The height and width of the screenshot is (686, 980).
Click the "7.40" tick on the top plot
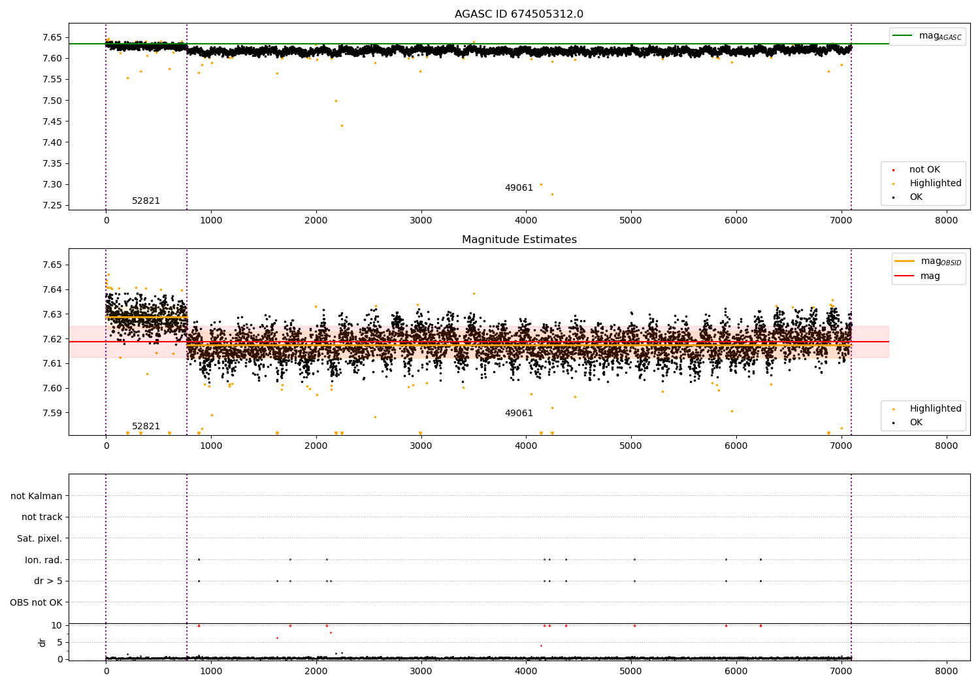[x=51, y=142]
